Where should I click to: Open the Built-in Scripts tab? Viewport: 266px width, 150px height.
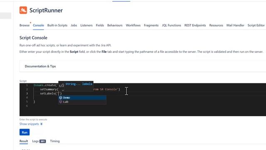[57, 25]
